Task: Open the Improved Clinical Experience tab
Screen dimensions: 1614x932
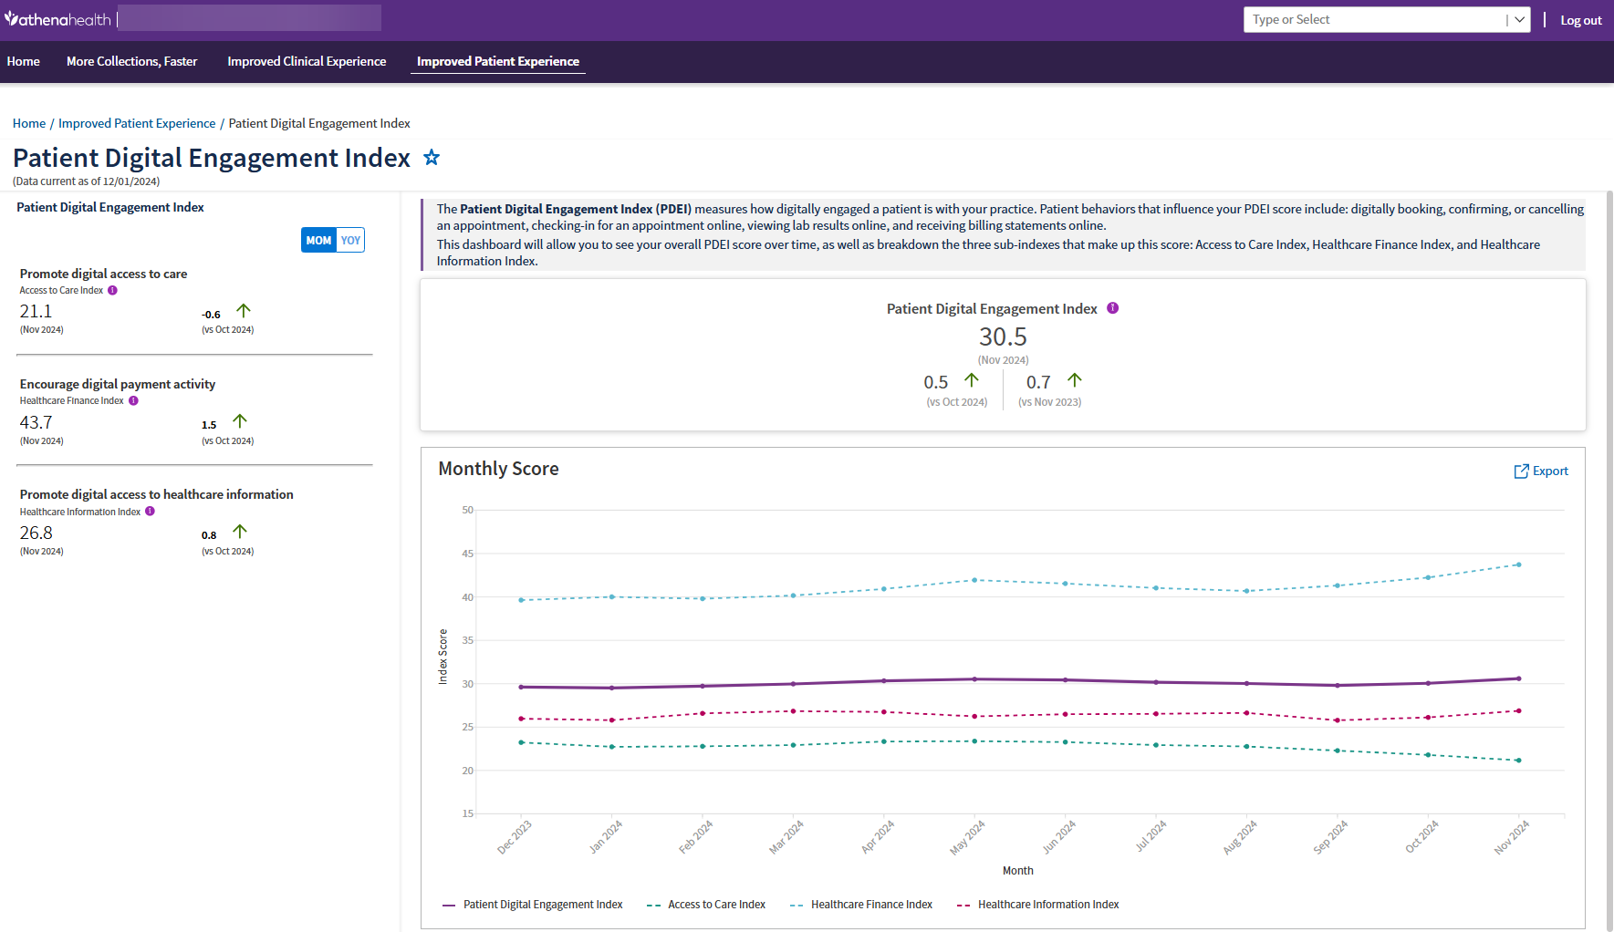Action: [x=307, y=61]
